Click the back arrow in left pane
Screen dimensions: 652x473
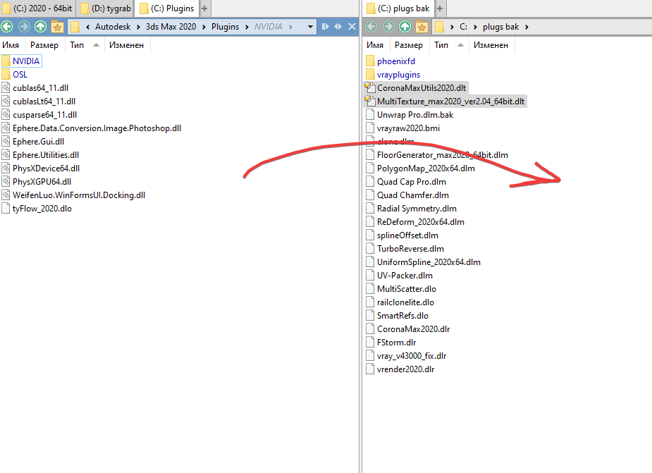tap(7, 27)
